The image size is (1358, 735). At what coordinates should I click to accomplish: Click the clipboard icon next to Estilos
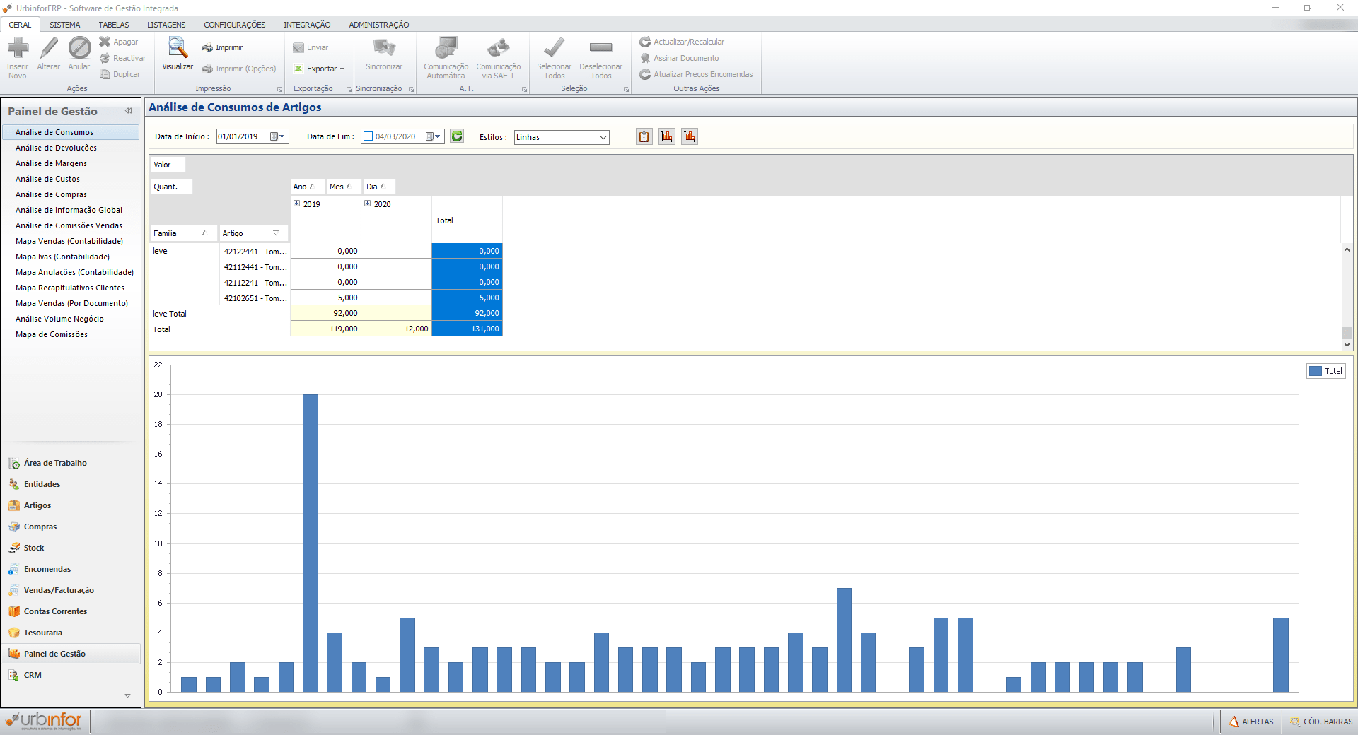[644, 137]
